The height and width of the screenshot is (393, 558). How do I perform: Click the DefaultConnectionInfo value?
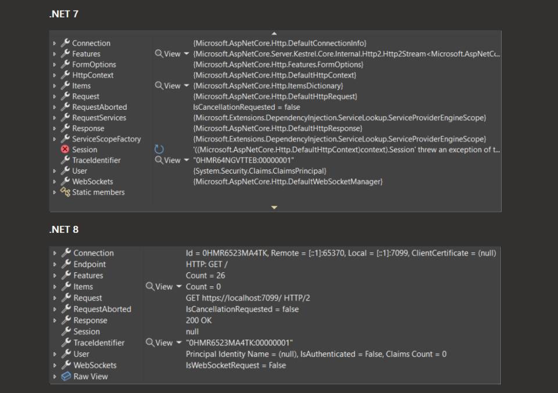coord(280,44)
